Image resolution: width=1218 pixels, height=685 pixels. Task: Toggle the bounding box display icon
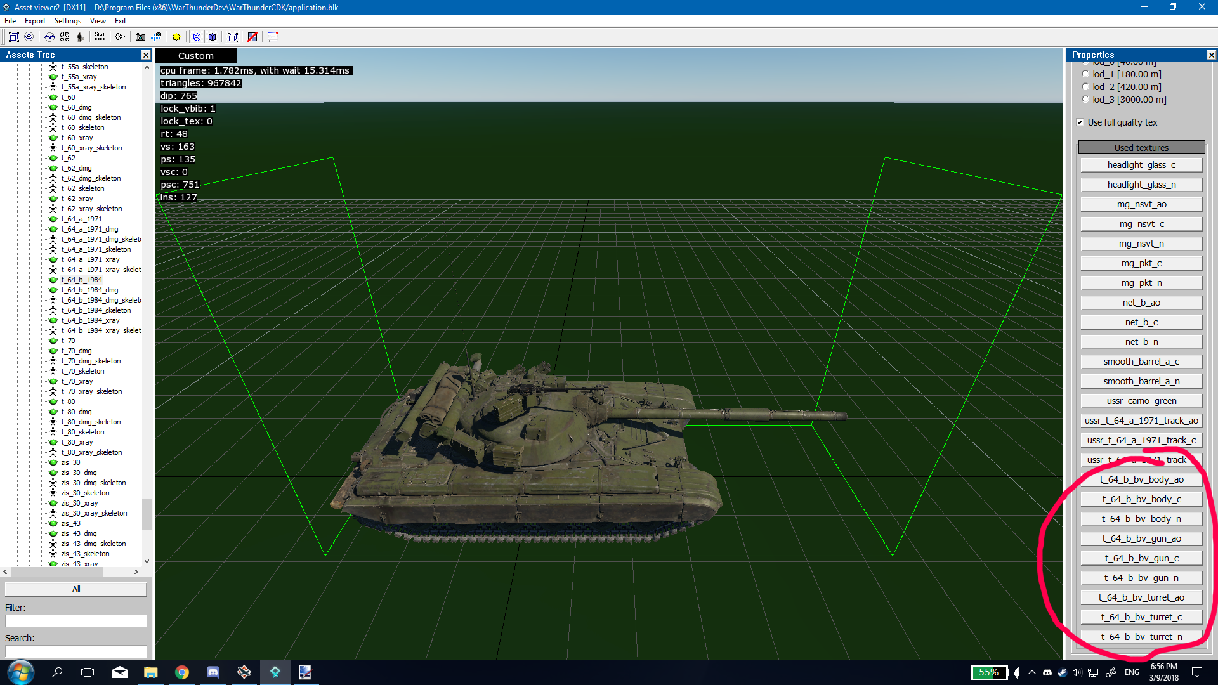[x=233, y=37]
